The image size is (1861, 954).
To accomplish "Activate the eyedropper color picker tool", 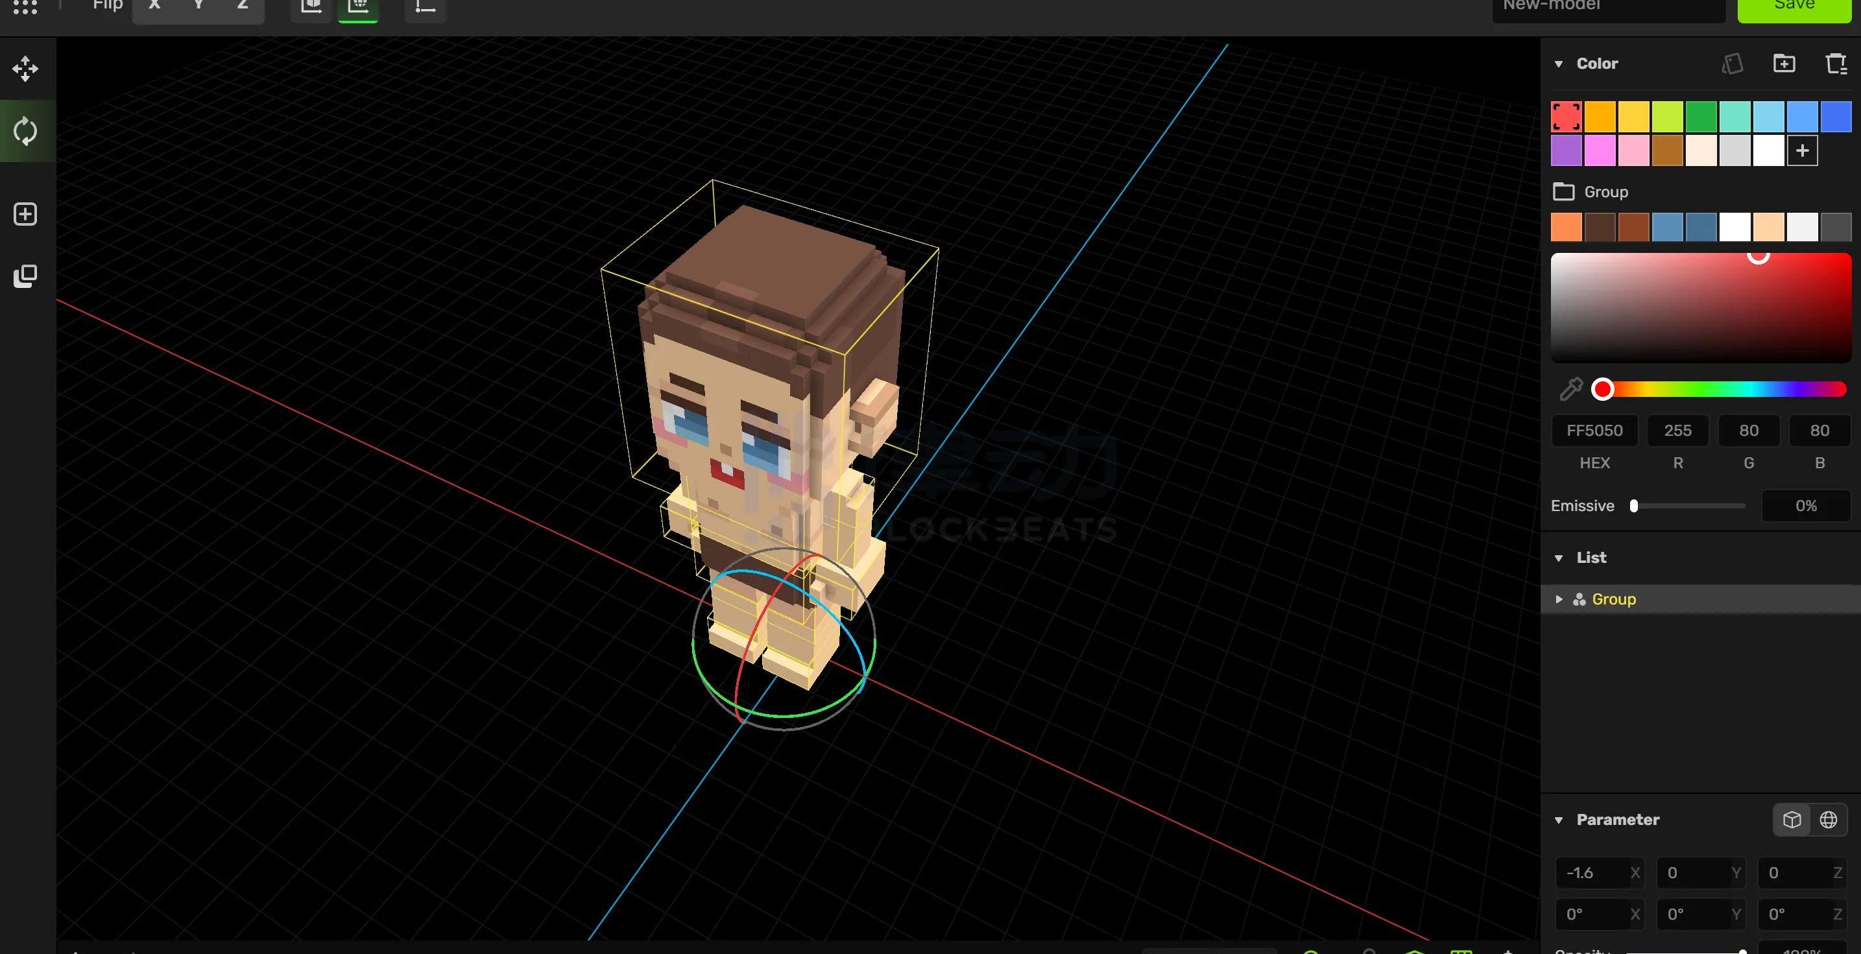I will tap(1570, 388).
